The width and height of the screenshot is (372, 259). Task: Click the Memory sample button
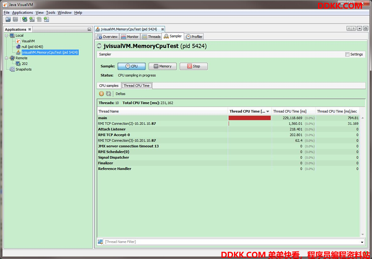click(x=162, y=66)
